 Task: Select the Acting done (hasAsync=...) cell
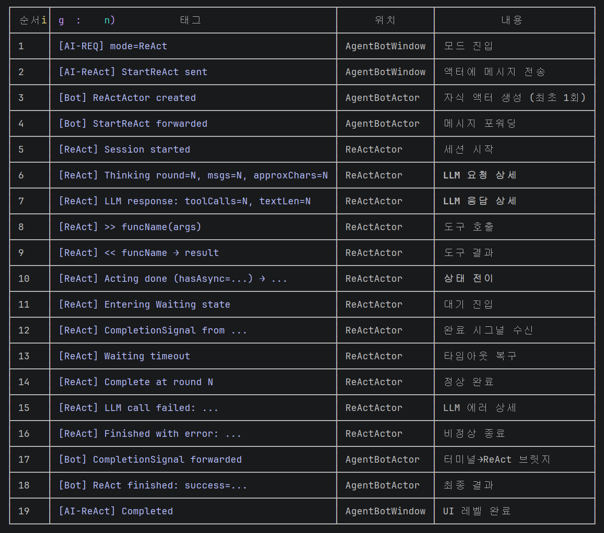pos(173,279)
